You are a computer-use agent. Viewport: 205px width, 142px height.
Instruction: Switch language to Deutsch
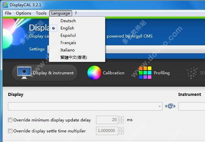coord(77,21)
